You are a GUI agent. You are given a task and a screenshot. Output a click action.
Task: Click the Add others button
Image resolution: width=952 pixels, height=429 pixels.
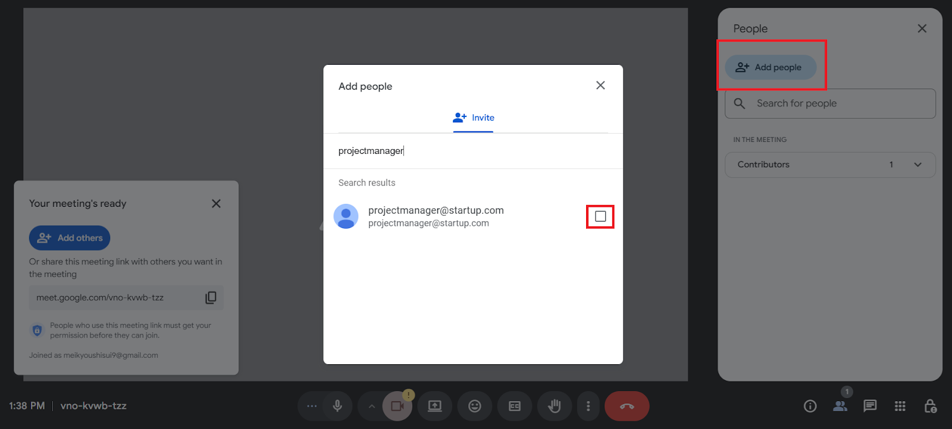[70, 238]
